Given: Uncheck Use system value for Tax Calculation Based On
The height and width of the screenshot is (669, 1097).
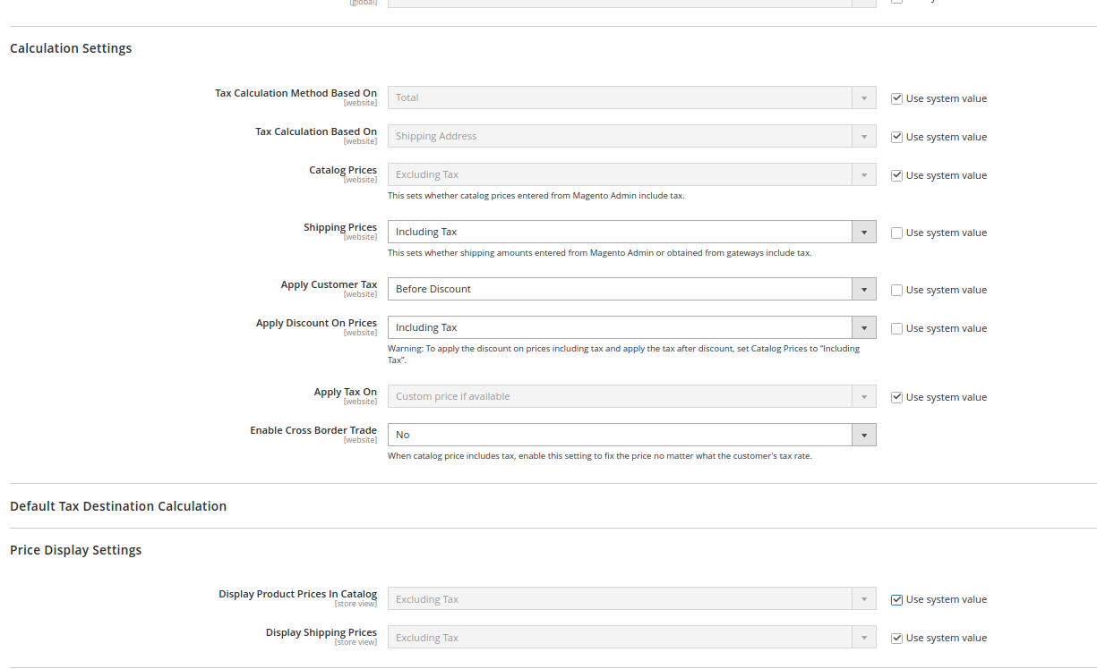Looking at the screenshot, I should [896, 136].
